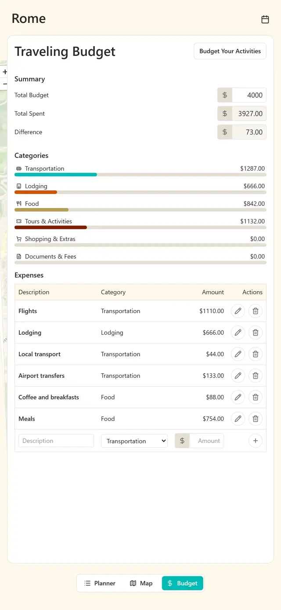
Task: Click the Documents & Fees file icon
Action: click(18, 256)
